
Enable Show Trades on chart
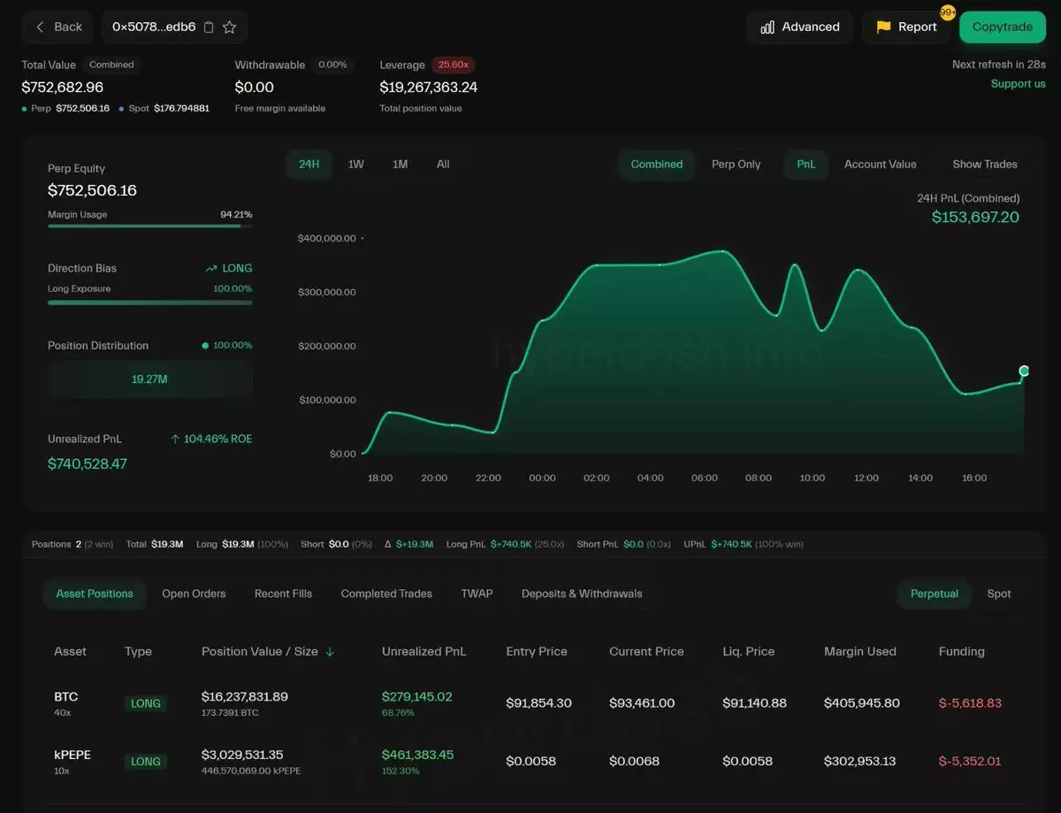point(984,165)
